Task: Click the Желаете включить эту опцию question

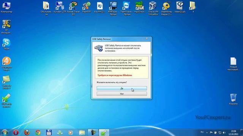Action: (112, 82)
